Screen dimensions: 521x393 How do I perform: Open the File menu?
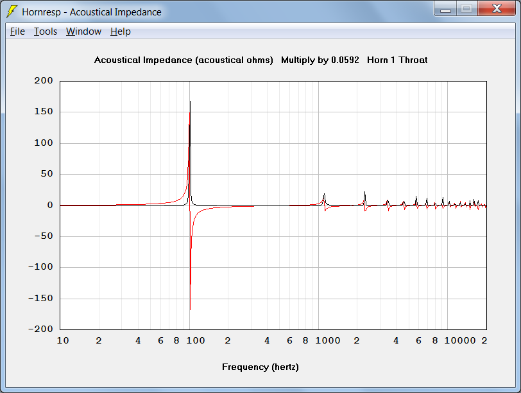17,31
